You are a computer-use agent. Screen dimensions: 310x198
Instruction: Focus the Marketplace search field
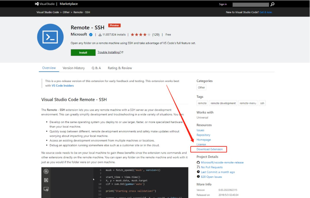pos(250,4)
